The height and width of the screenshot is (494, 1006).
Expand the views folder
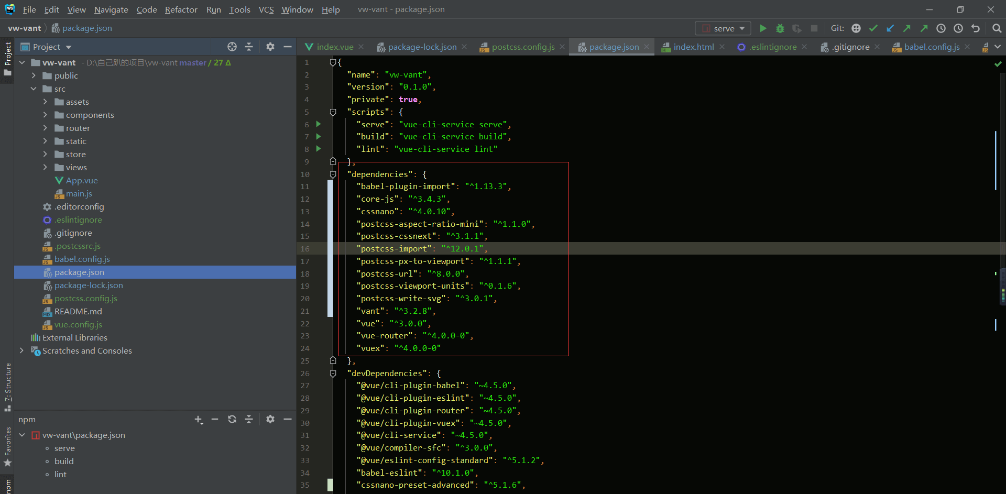click(x=45, y=167)
